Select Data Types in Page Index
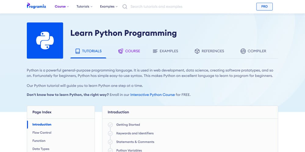This screenshot has width=305, height=152. click(41, 149)
